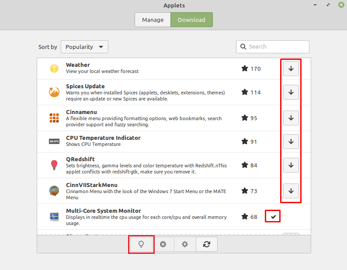Viewport: 347px width, 270px height.
Task: Select the Cinnamenu grid icon
Action: 54,118
